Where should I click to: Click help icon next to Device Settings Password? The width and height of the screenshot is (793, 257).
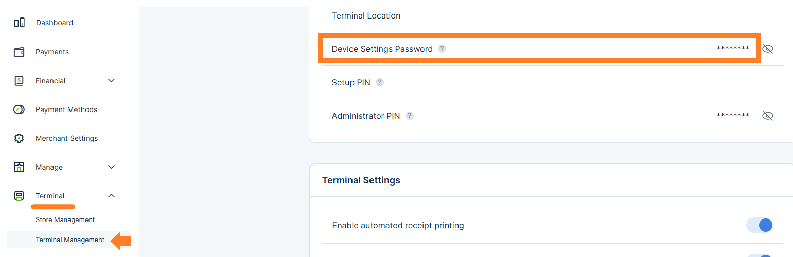(x=442, y=49)
